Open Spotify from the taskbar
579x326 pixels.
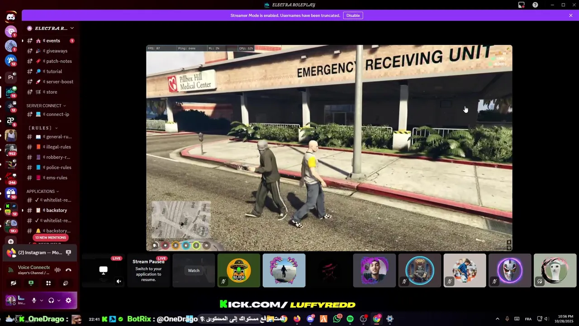point(350,319)
